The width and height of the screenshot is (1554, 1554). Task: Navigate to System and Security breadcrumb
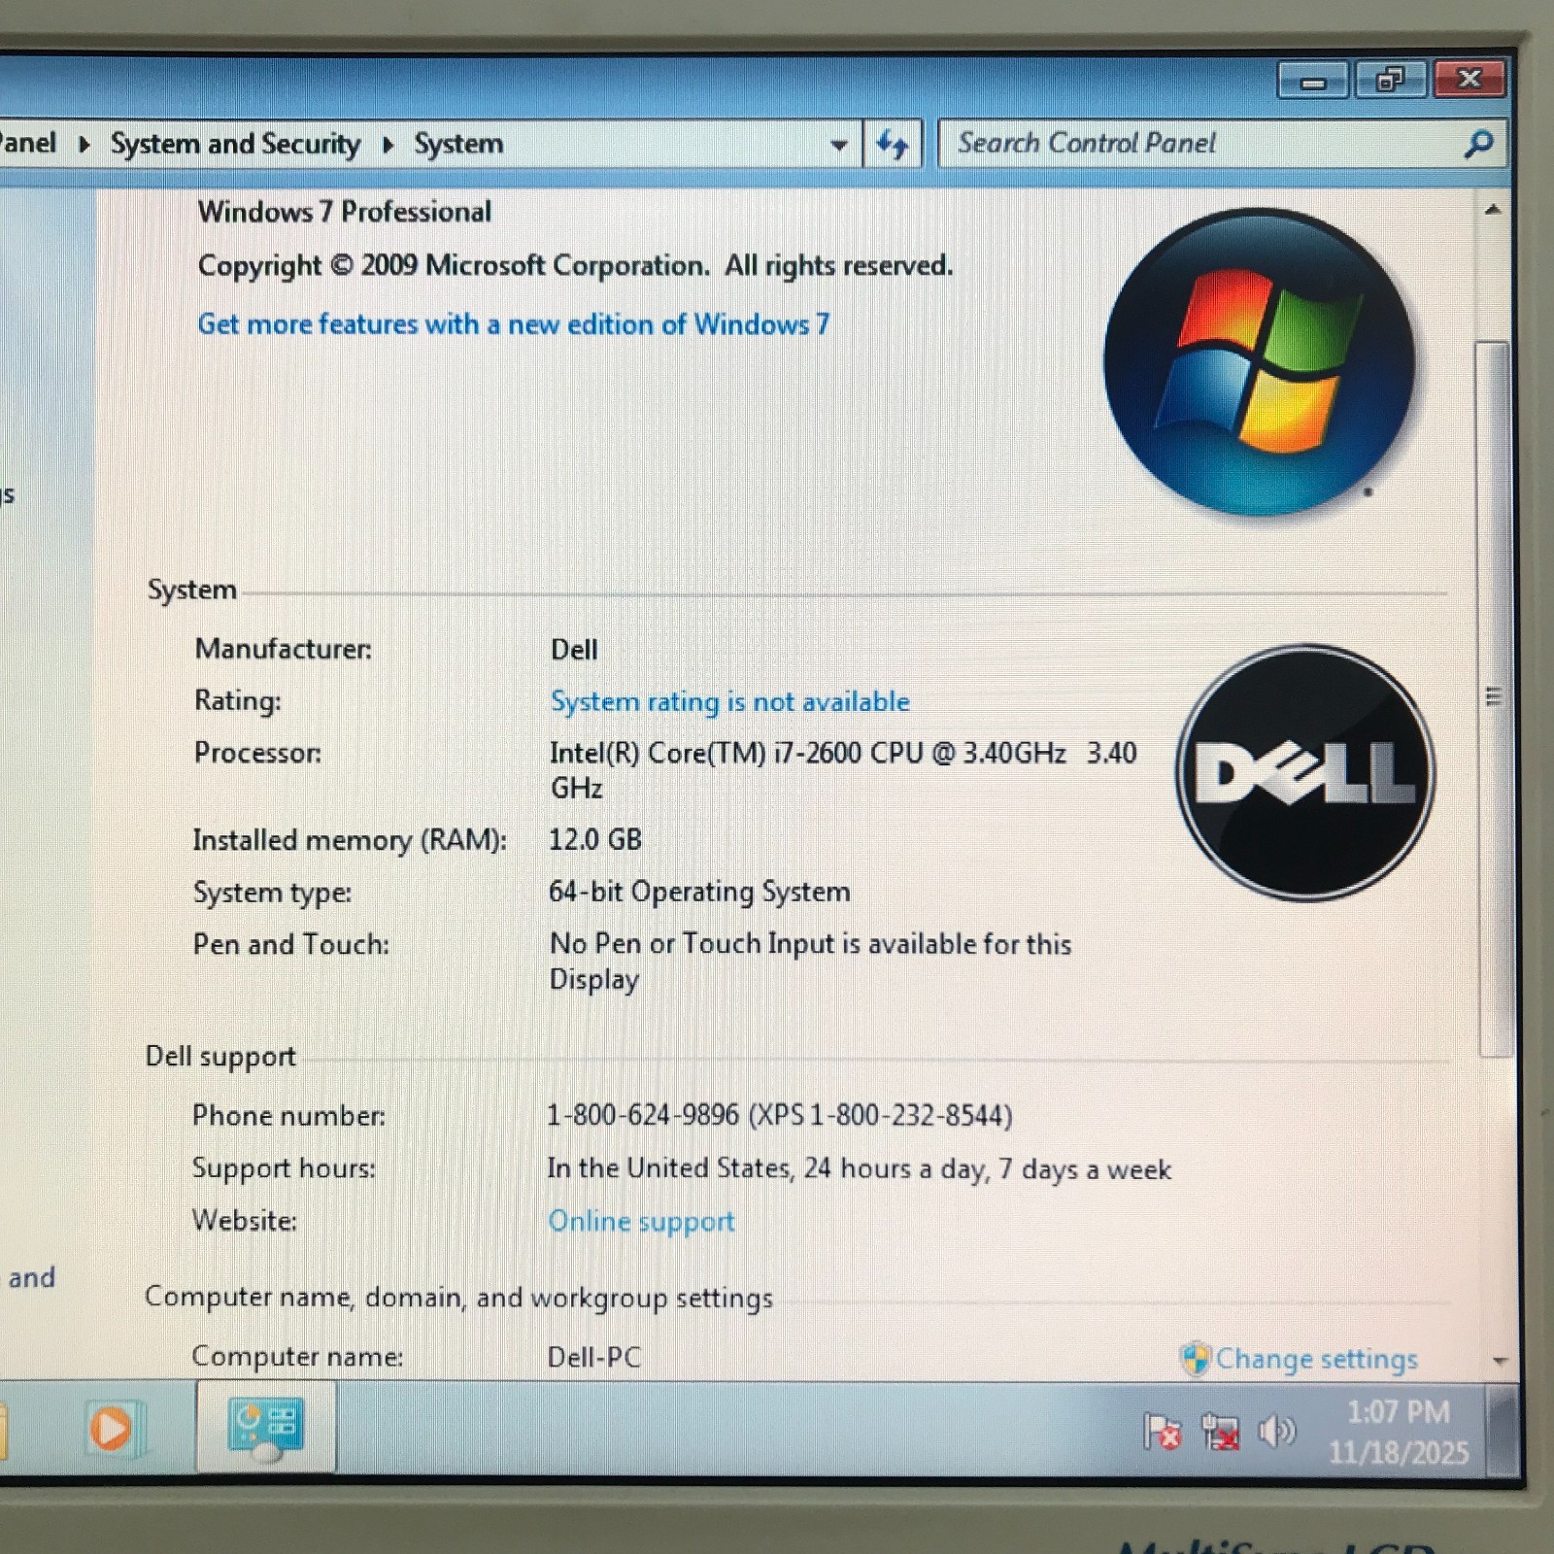coord(236,143)
